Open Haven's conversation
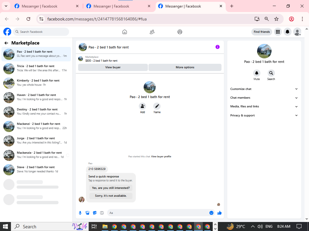Image resolution: width=309 pixels, height=231 pixels. click(36, 97)
